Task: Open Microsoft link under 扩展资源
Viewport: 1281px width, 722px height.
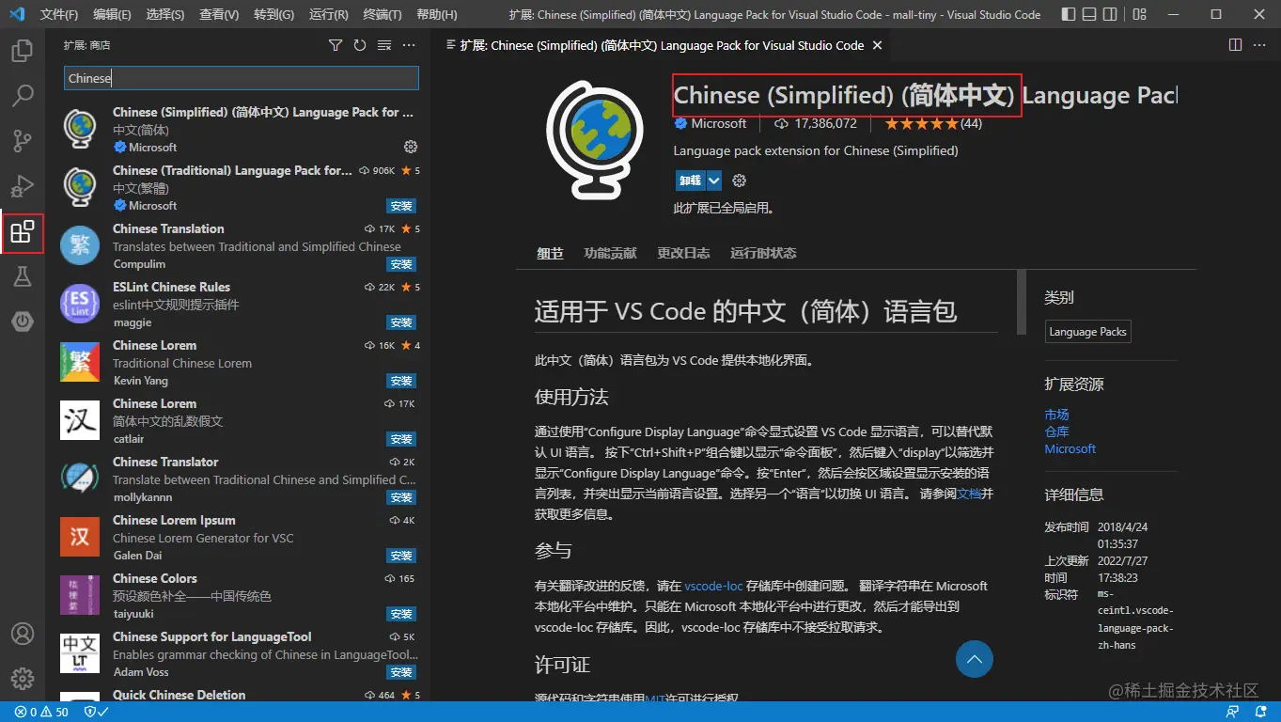Action: pos(1070,449)
